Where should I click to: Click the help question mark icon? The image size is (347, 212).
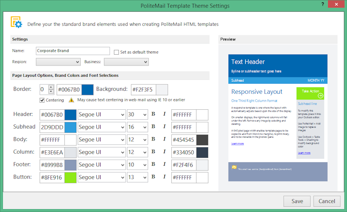[x=322, y=4]
